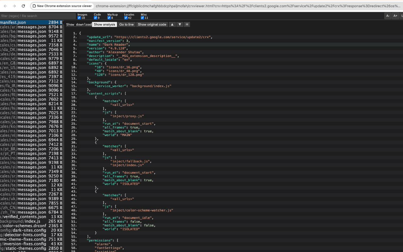Image resolution: width=403 pixels, height=252 pixels.
Task: Uncheck the Images file filter checkbox
Action: (79, 18)
